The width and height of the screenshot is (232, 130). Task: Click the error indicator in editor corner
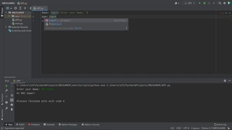point(221,13)
